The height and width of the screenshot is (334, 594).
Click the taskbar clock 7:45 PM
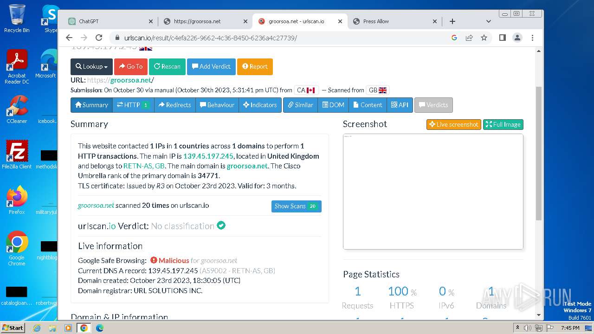pos(570,328)
